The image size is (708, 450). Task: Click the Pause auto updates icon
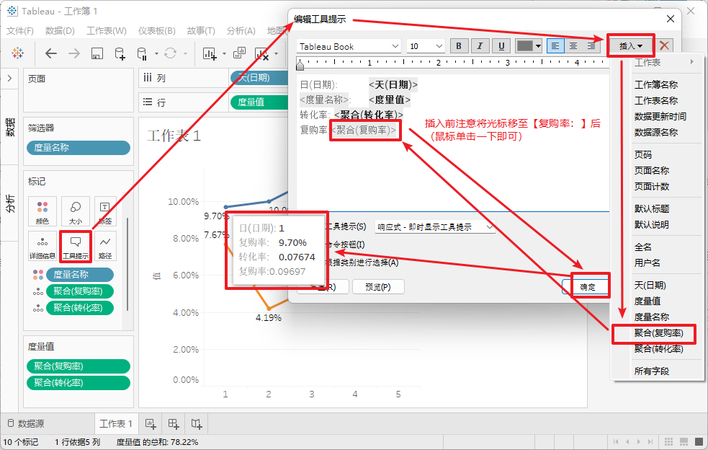[x=142, y=53]
